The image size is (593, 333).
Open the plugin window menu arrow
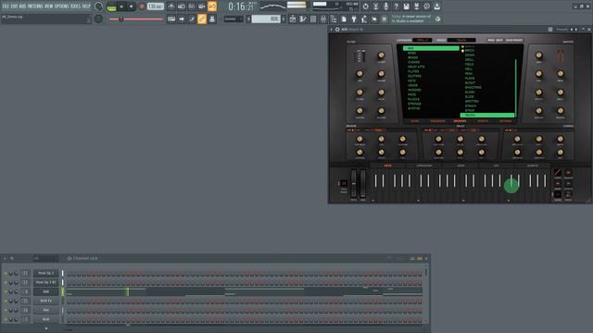(332, 29)
